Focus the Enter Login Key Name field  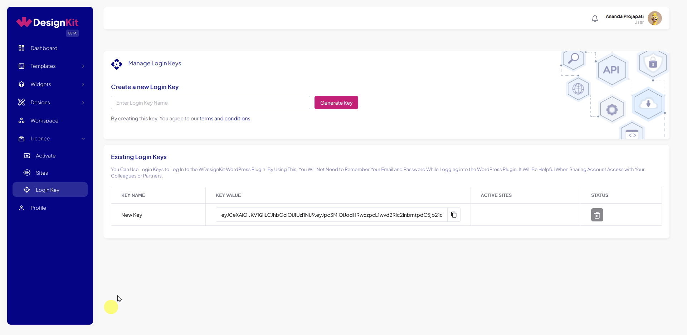[210, 102]
